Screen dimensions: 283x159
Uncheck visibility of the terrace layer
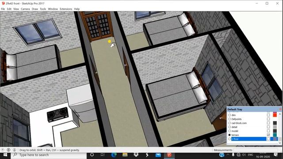tap(268, 135)
